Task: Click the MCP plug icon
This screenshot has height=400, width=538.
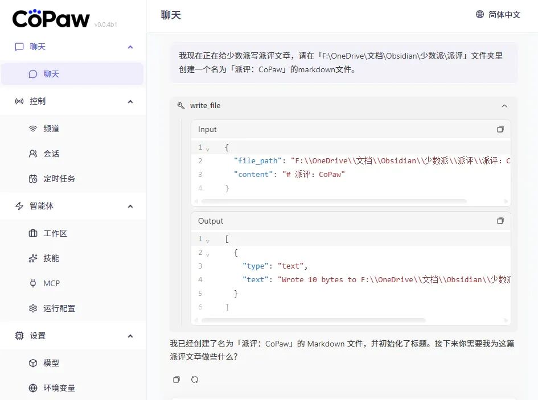Action: pyautogui.click(x=33, y=283)
